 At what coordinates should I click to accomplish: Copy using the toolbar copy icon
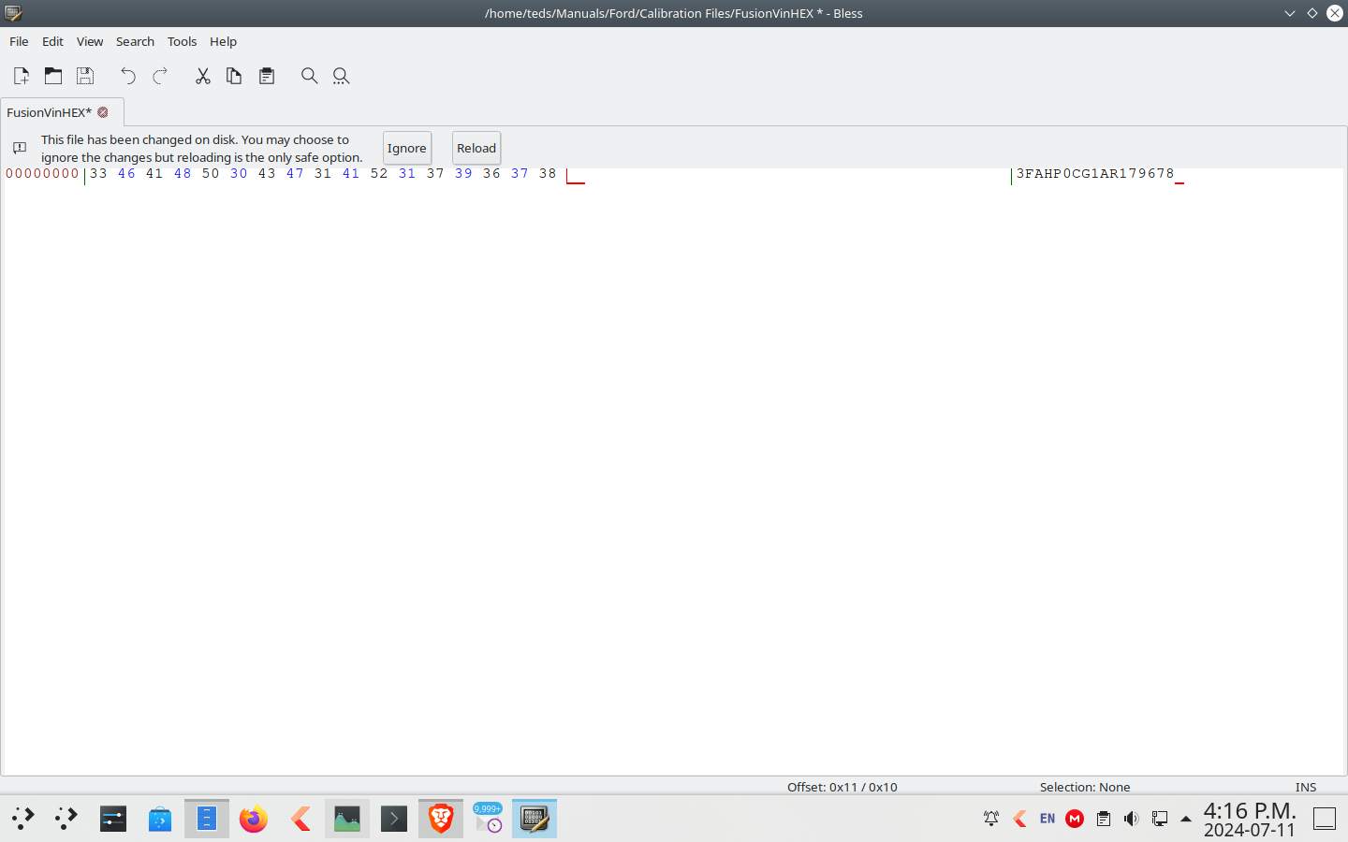(x=234, y=76)
